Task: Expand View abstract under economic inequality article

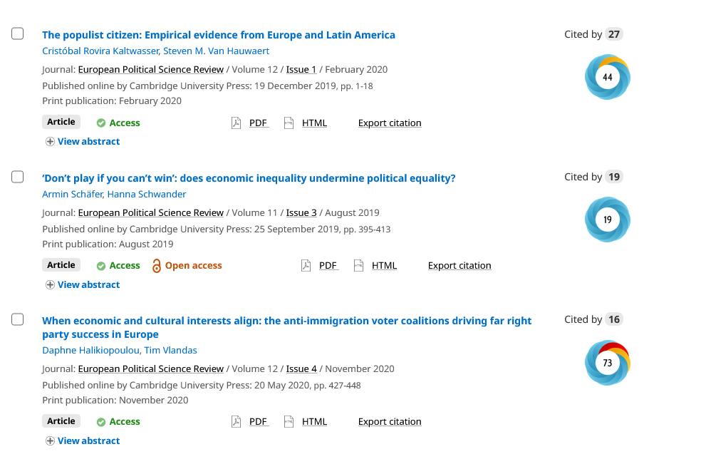Action: pos(83,284)
